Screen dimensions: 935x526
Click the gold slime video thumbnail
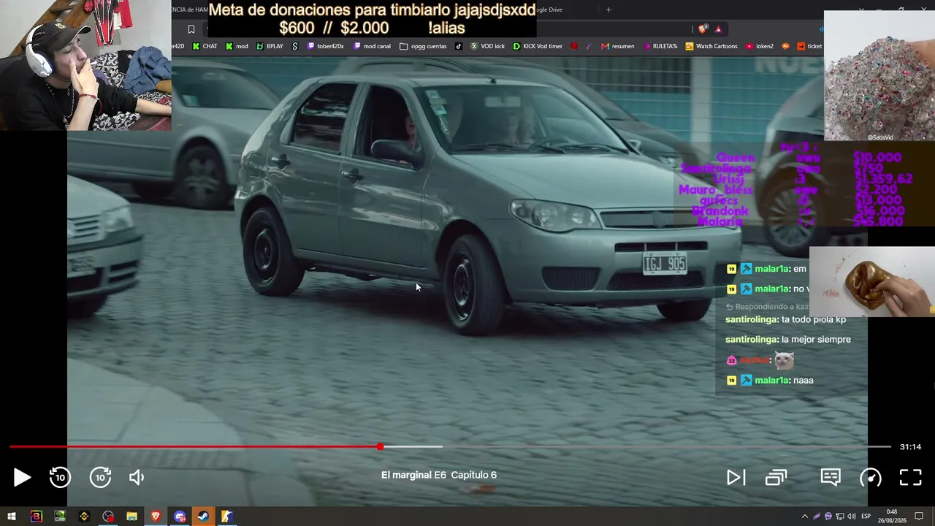[x=872, y=282]
